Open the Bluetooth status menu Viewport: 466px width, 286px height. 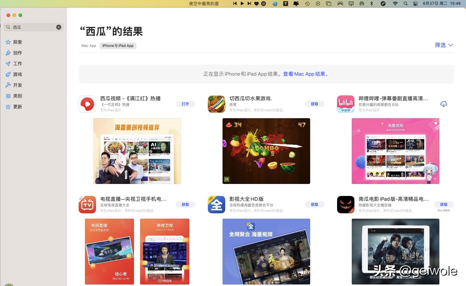(x=372, y=4)
